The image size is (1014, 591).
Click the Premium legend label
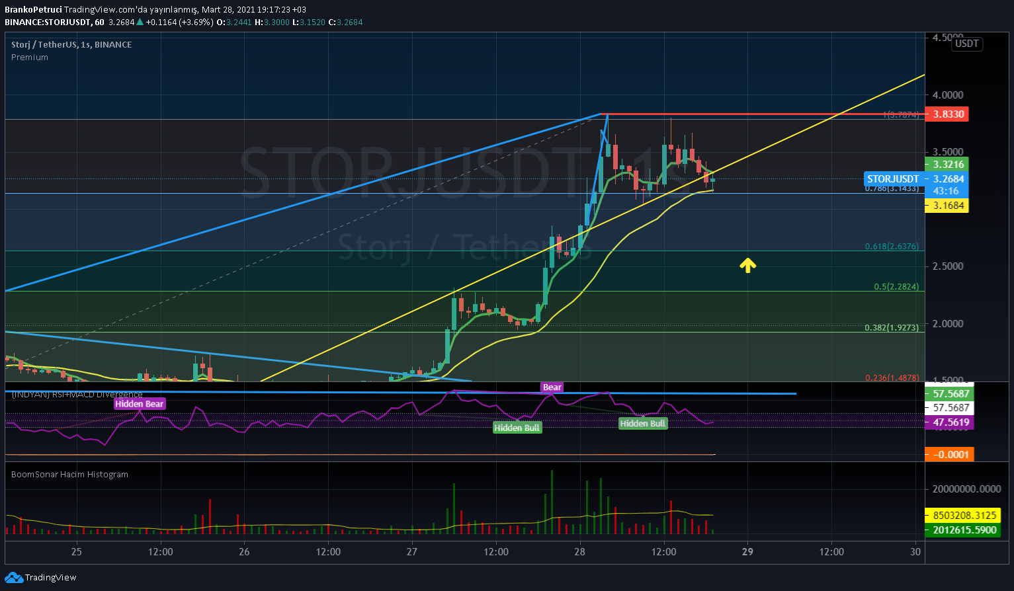pyautogui.click(x=30, y=57)
